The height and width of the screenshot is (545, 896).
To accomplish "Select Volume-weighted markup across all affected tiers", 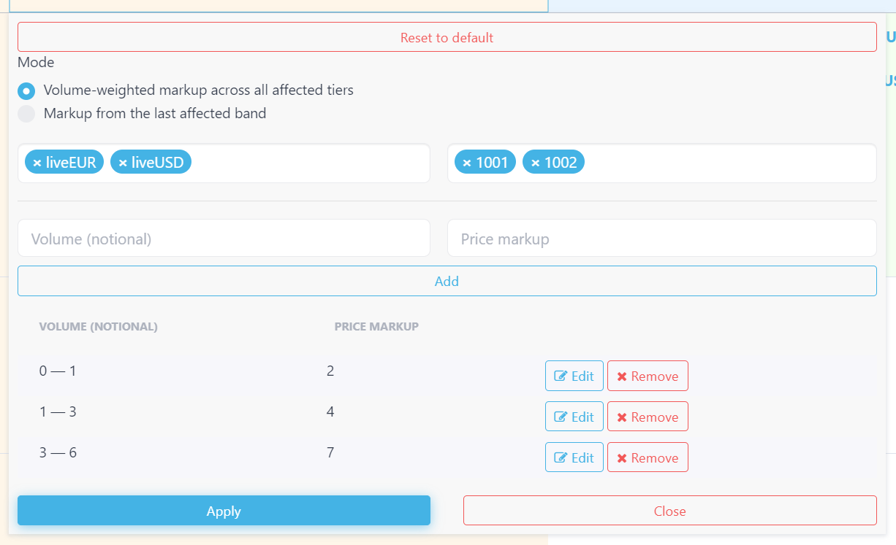I will coord(26,91).
